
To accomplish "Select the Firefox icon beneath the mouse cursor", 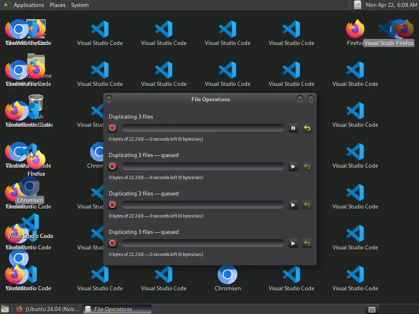I will click(36, 159).
